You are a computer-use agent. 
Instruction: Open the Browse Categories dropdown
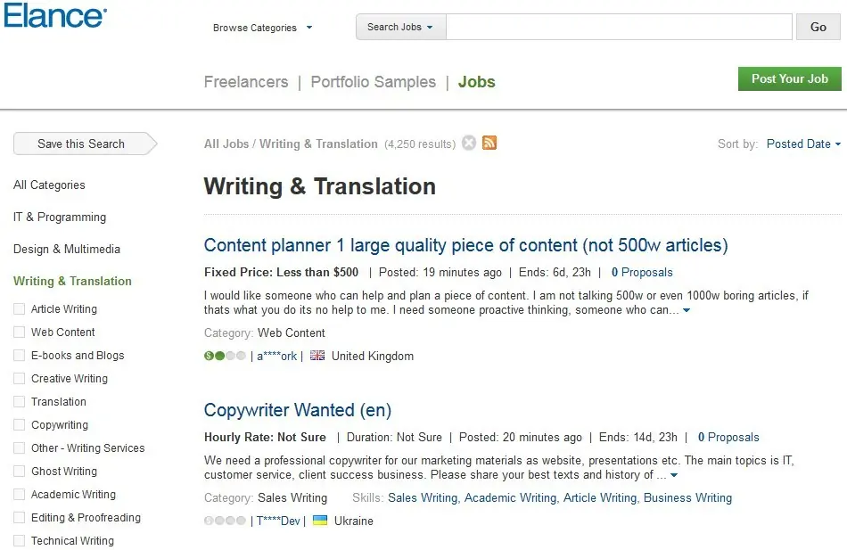[262, 28]
